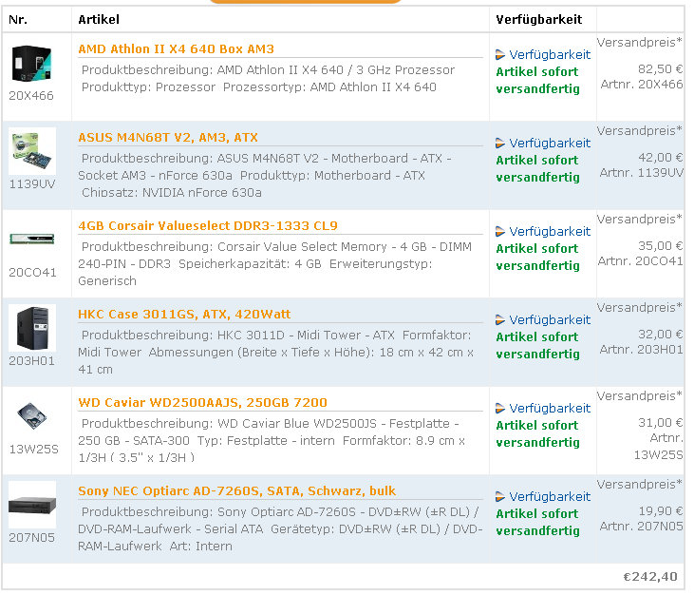
Task: Click Sony Optiarc DVD drive thumbnail
Action: click(32, 505)
